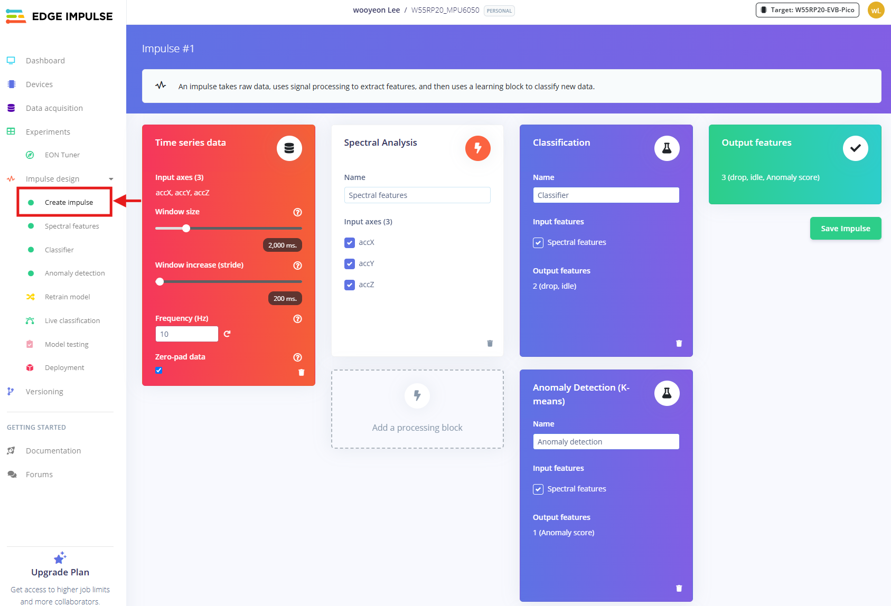Click trash icon on Classification block
This screenshot has width=891, height=606.
tap(679, 344)
